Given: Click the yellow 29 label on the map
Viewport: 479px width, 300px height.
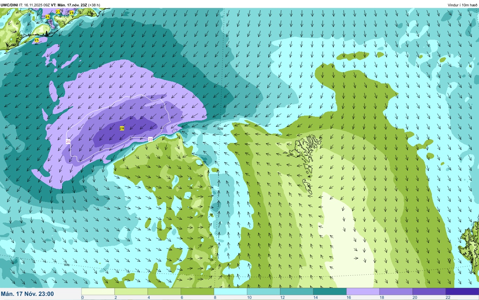Looking at the screenshot, I should coord(71,12).
